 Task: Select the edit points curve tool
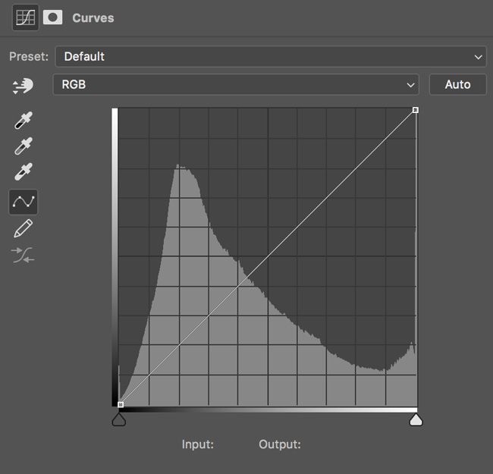pyautogui.click(x=24, y=202)
